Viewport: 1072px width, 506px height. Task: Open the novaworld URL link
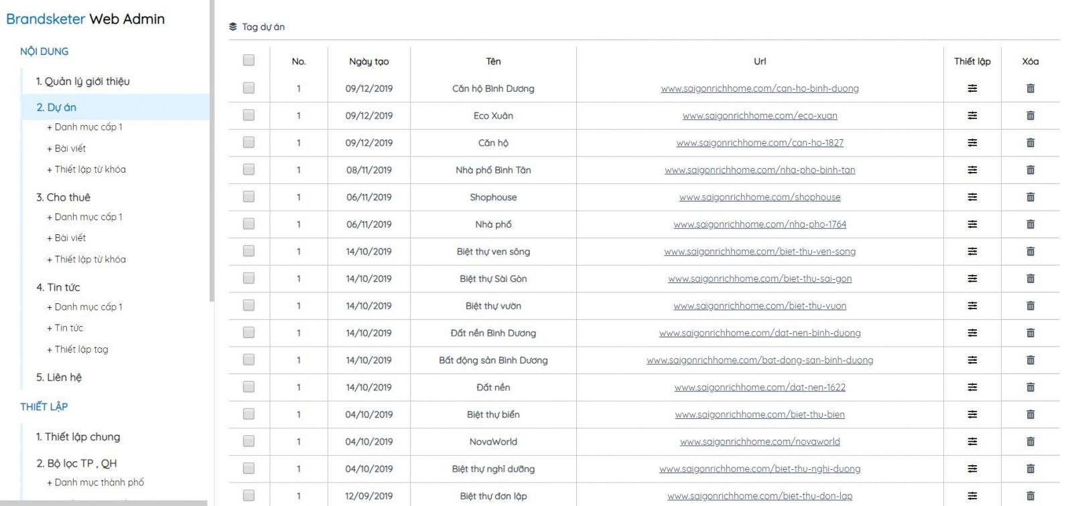click(760, 442)
